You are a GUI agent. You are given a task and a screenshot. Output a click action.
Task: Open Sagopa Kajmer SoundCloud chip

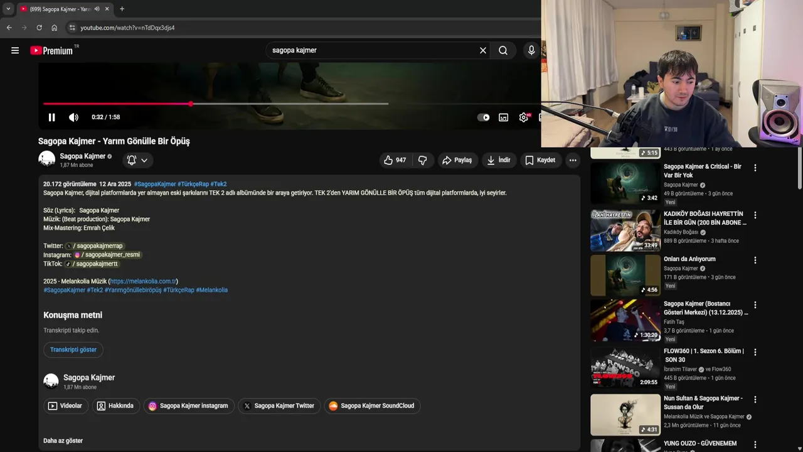[372, 406]
